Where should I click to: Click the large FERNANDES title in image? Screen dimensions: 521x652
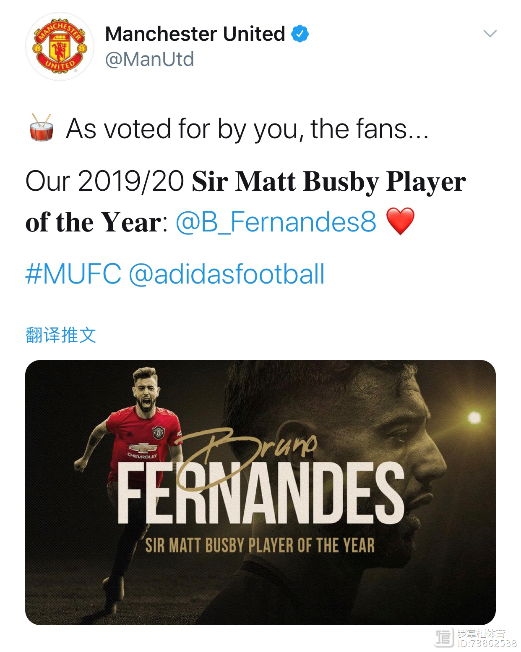click(260, 494)
